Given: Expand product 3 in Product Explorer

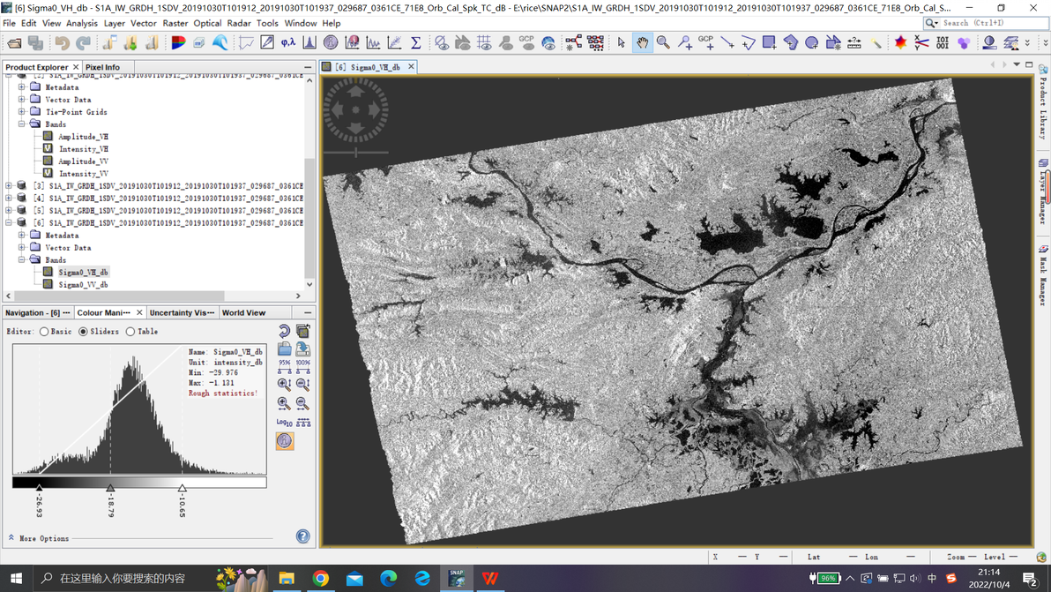Looking at the screenshot, I should click(9, 186).
